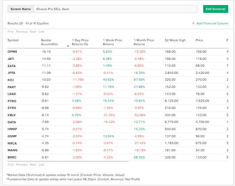The height and width of the screenshot is (186, 235).
Task: Go to the First page link above the table
Action: (x=10, y=32)
